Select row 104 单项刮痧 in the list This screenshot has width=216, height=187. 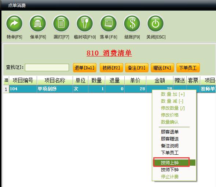tap(109, 89)
